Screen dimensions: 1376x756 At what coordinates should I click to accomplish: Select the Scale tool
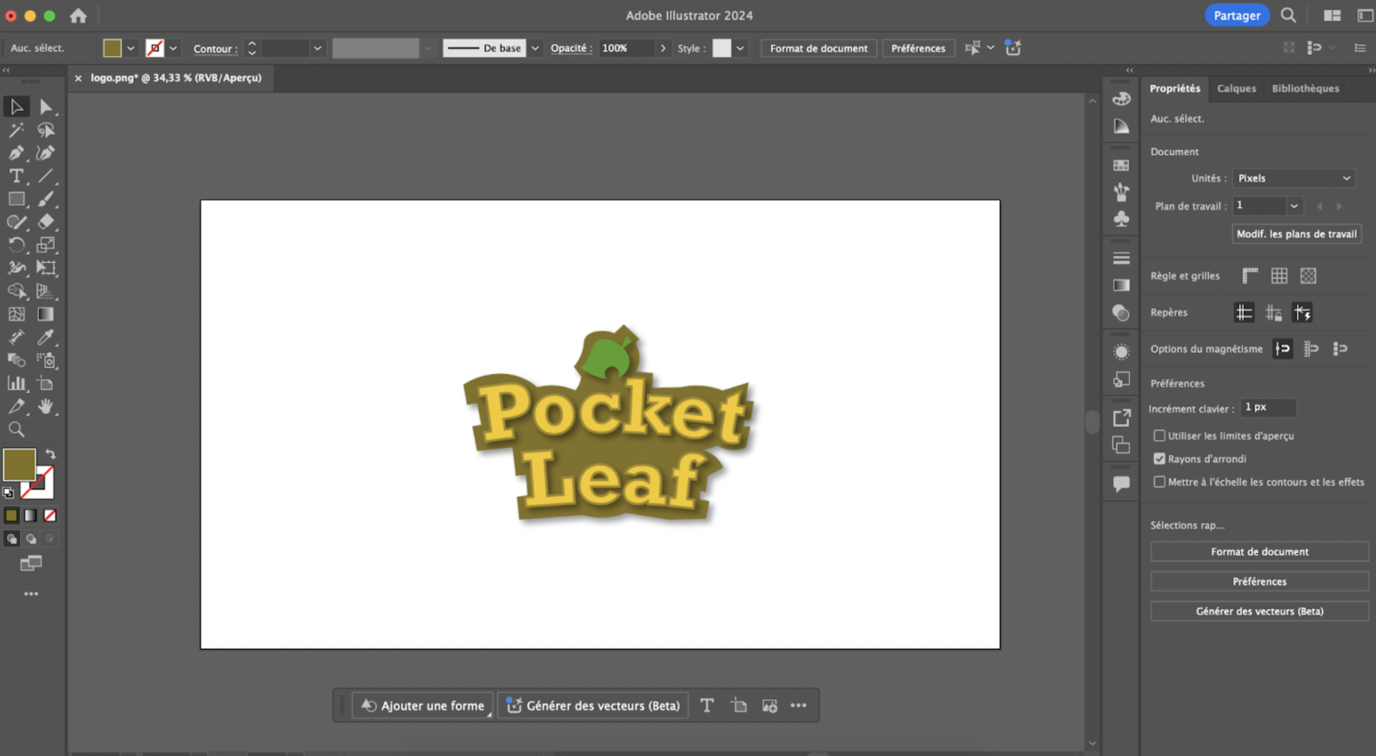(x=45, y=245)
